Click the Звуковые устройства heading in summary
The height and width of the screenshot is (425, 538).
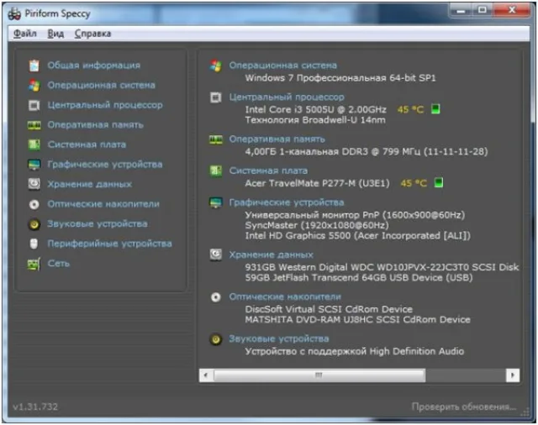coord(279,339)
